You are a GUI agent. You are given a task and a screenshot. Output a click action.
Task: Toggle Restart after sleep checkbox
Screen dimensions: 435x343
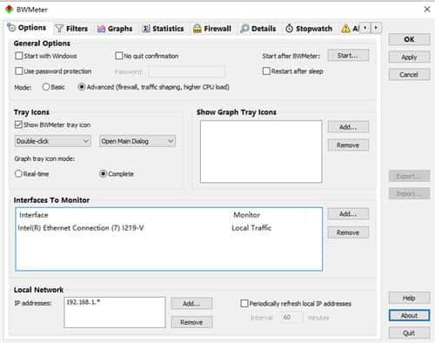point(266,71)
